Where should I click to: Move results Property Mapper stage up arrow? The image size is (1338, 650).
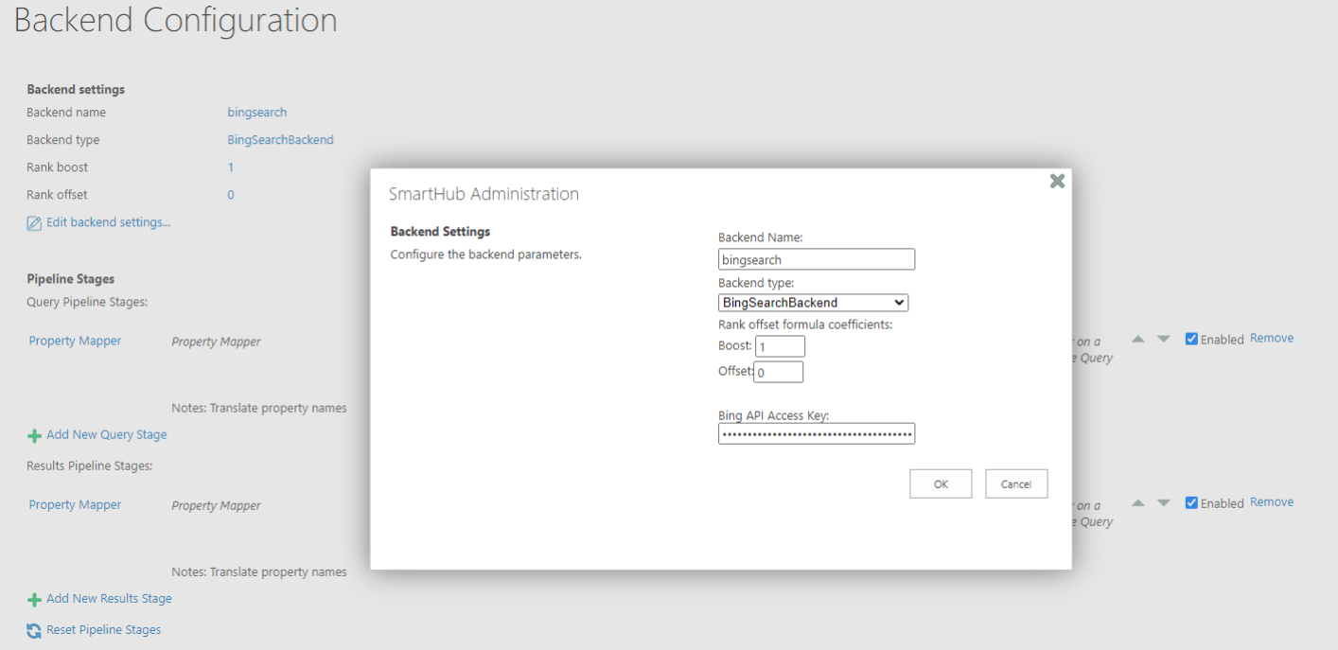coord(1138,502)
